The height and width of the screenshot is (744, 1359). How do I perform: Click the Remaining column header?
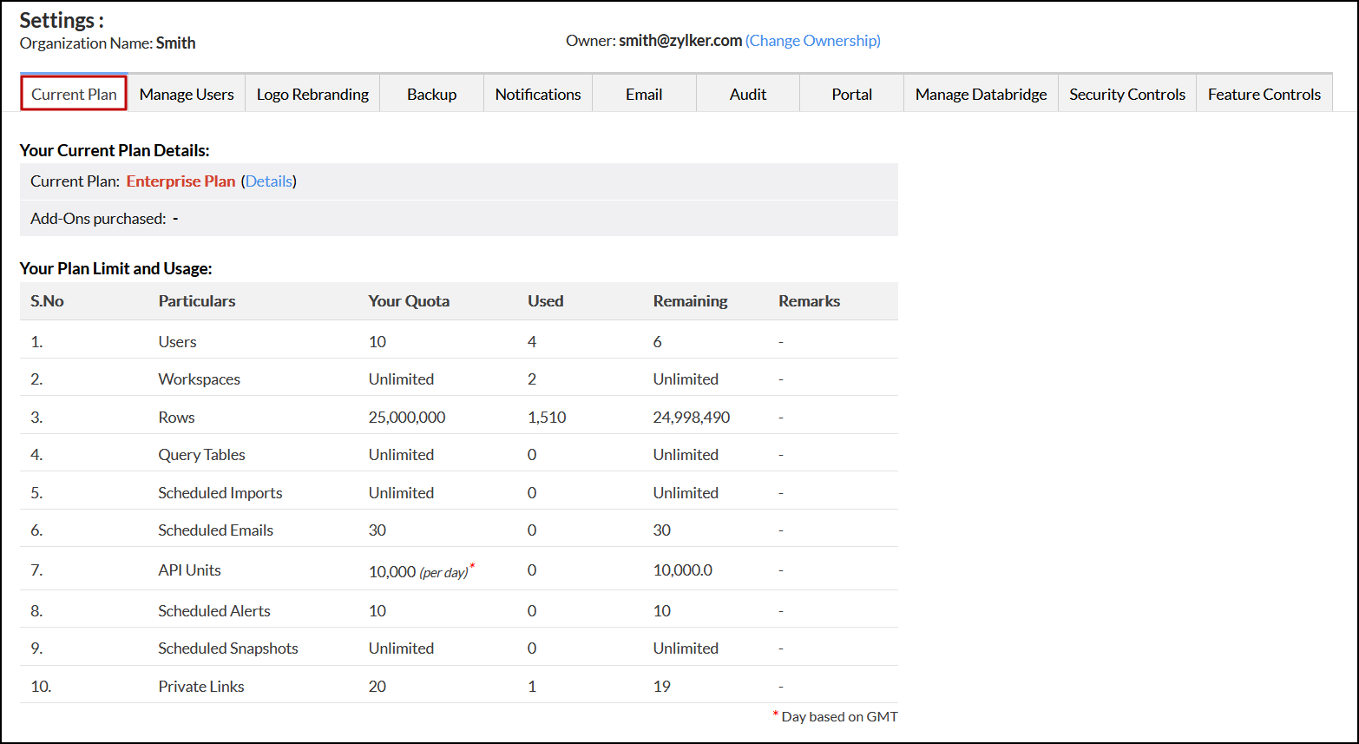690,301
